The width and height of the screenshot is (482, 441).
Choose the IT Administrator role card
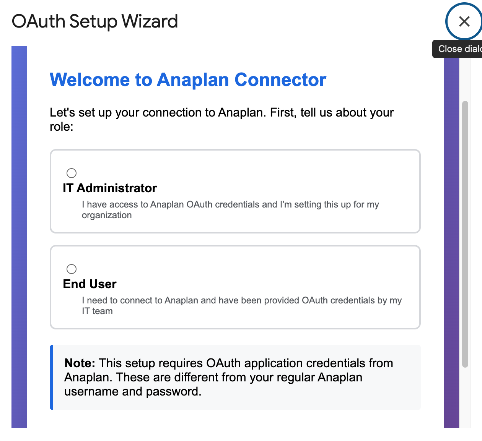coord(235,191)
